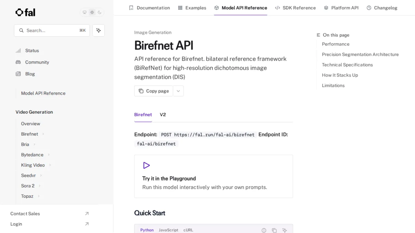Click the fal logo
Screen dimensions: 415x233
25,12
